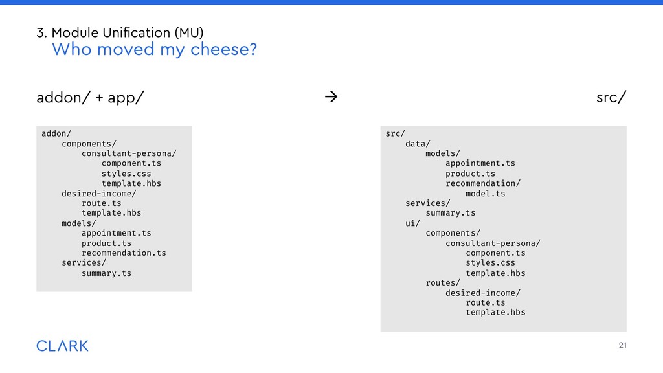Collapse the "data/" folder
This screenshot has width=663, height=373.
(418, 143)
